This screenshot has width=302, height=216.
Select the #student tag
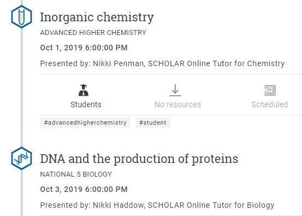(153, 122)
